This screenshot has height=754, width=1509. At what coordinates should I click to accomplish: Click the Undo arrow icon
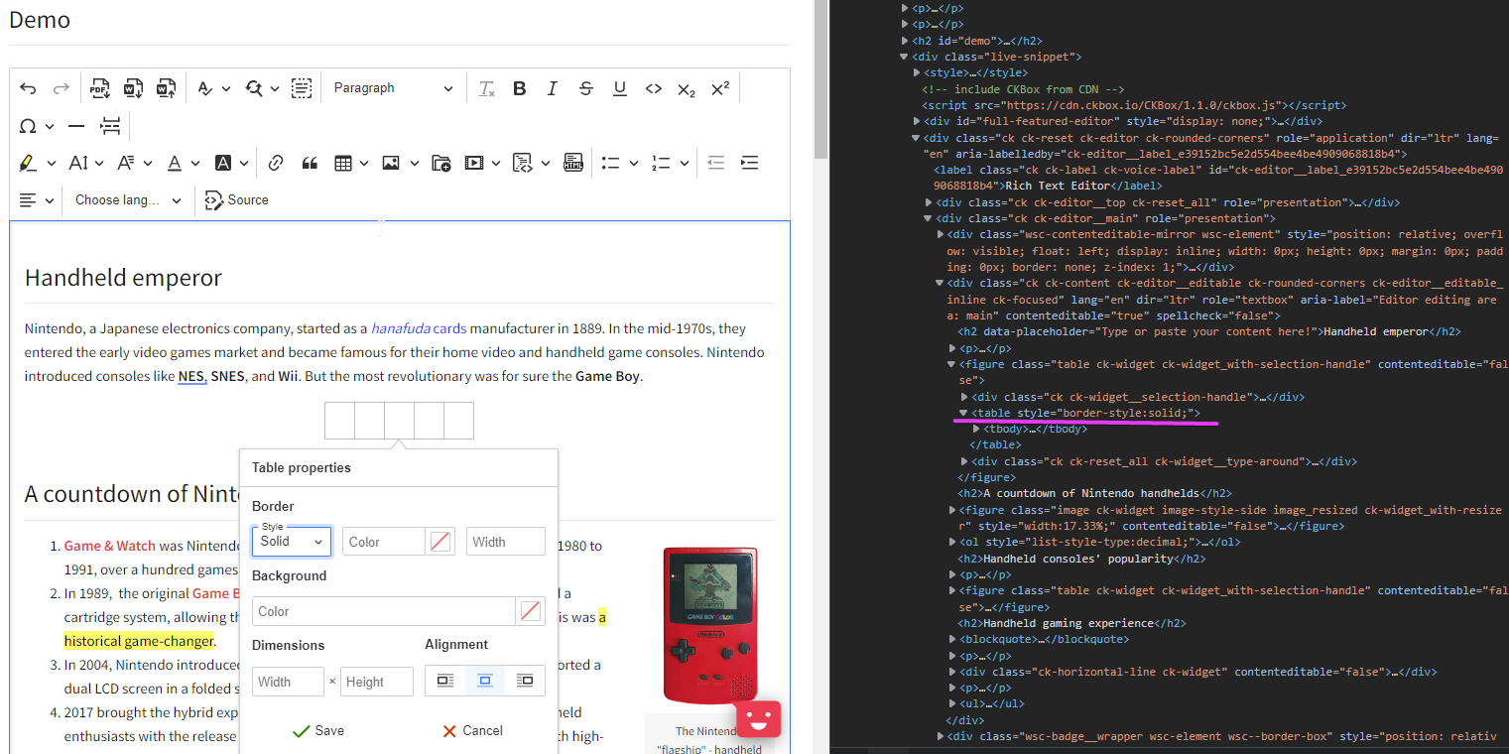tap(28, 88)
